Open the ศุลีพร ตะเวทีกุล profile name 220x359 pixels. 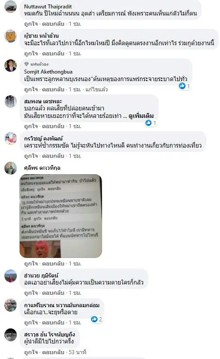pyautogui.click(x=42, y=168)
